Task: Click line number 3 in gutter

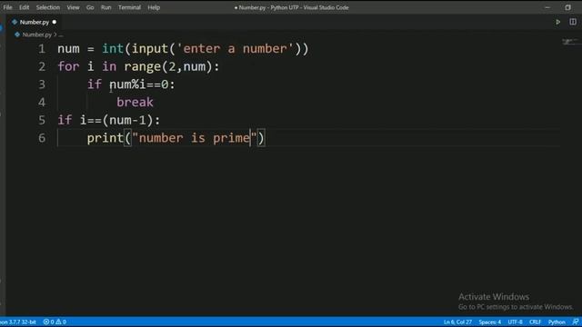Action: coord(42,84)
